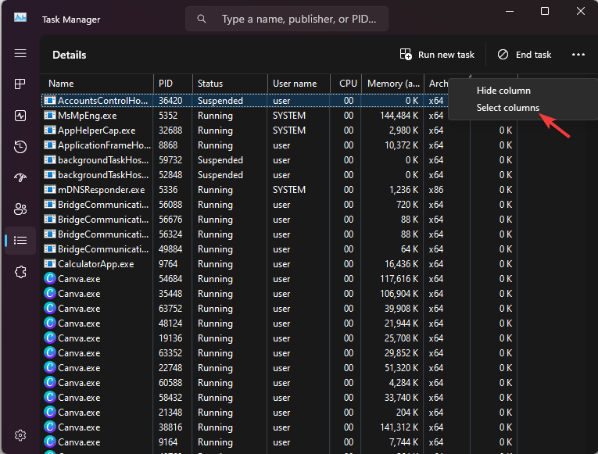This screenshot has height=454, width=598.
Task: Open the hamburger navigation menu
Action: pyautogui.click(x=20, y=53)
